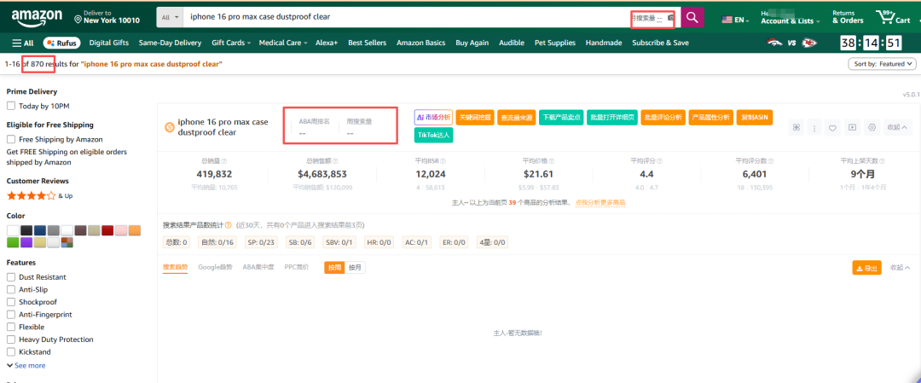Open the shopping cart
Screen dimensions: 921x383
pyautogui.click(x=893, y=17)
